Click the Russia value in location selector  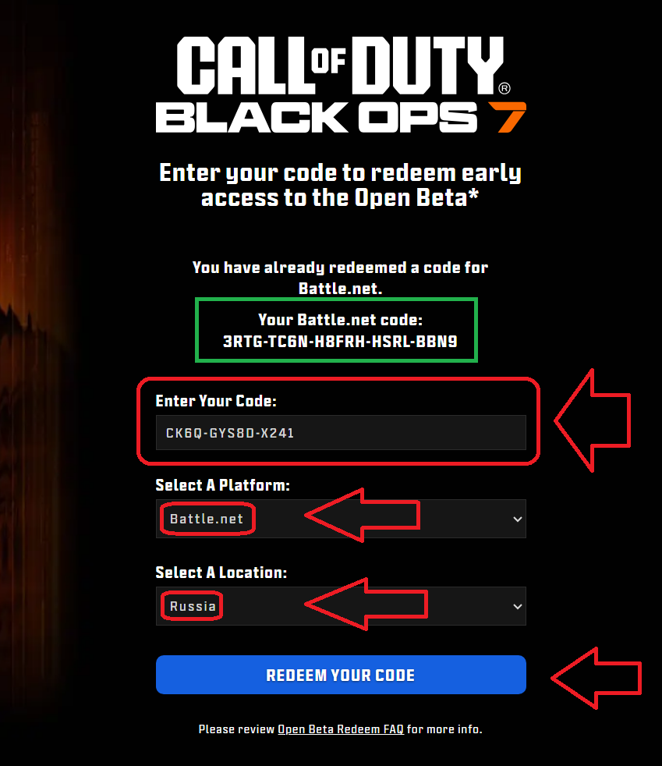click(x=193, y=606)
